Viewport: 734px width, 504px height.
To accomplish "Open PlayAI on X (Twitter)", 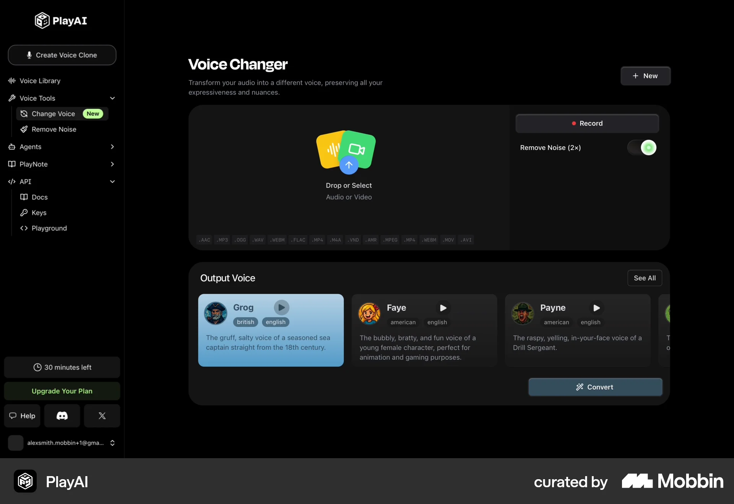I will [x=102, y=416].
